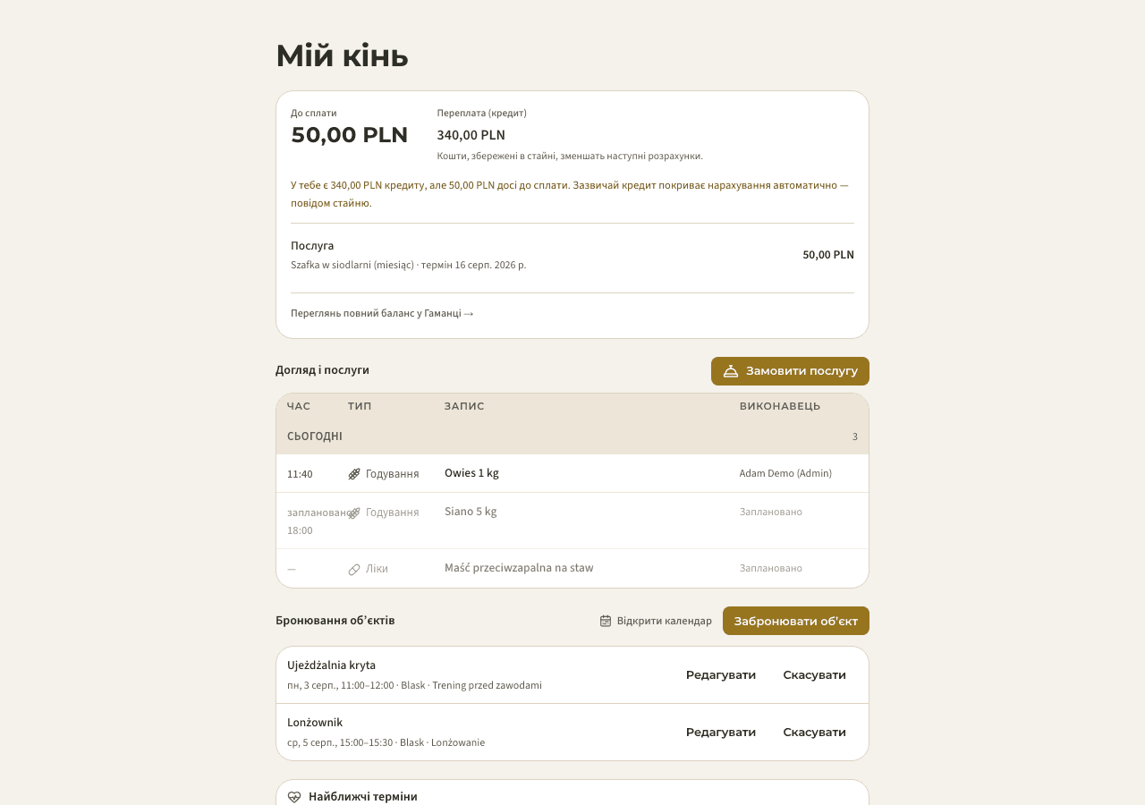The width and height of the screenshot is (1145, 805).
Task: Click the feeding icon in the Siano row
Action: [x=354, y=513]
